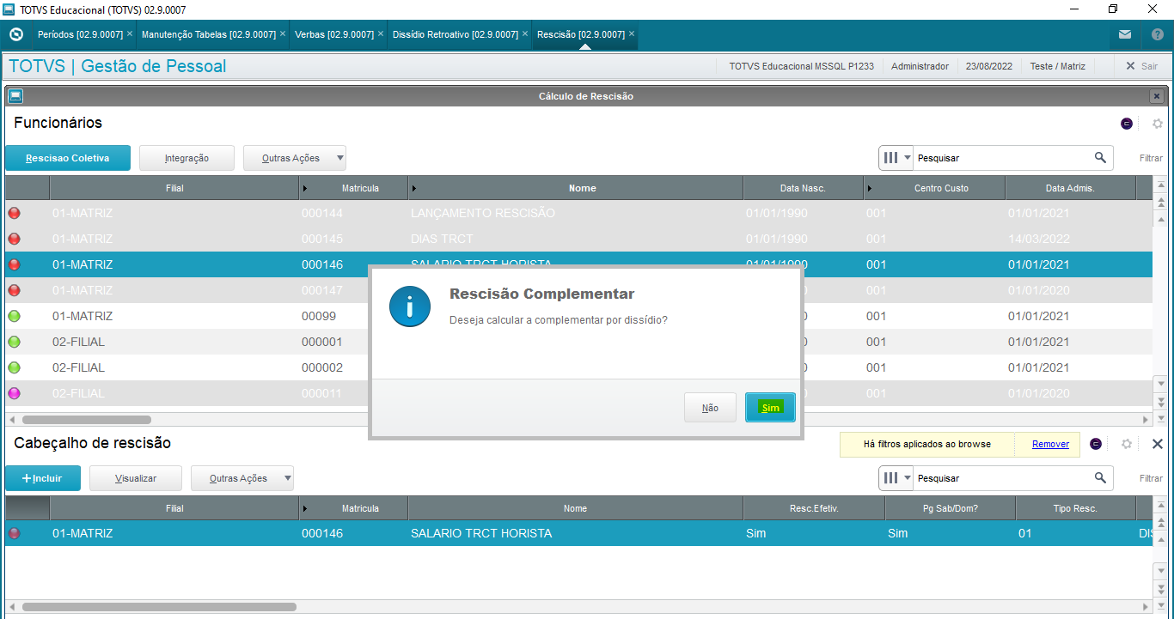Screen dimensions: 1174x619
Task: Click the Sair exit button
Action: tap(1140, 66)
